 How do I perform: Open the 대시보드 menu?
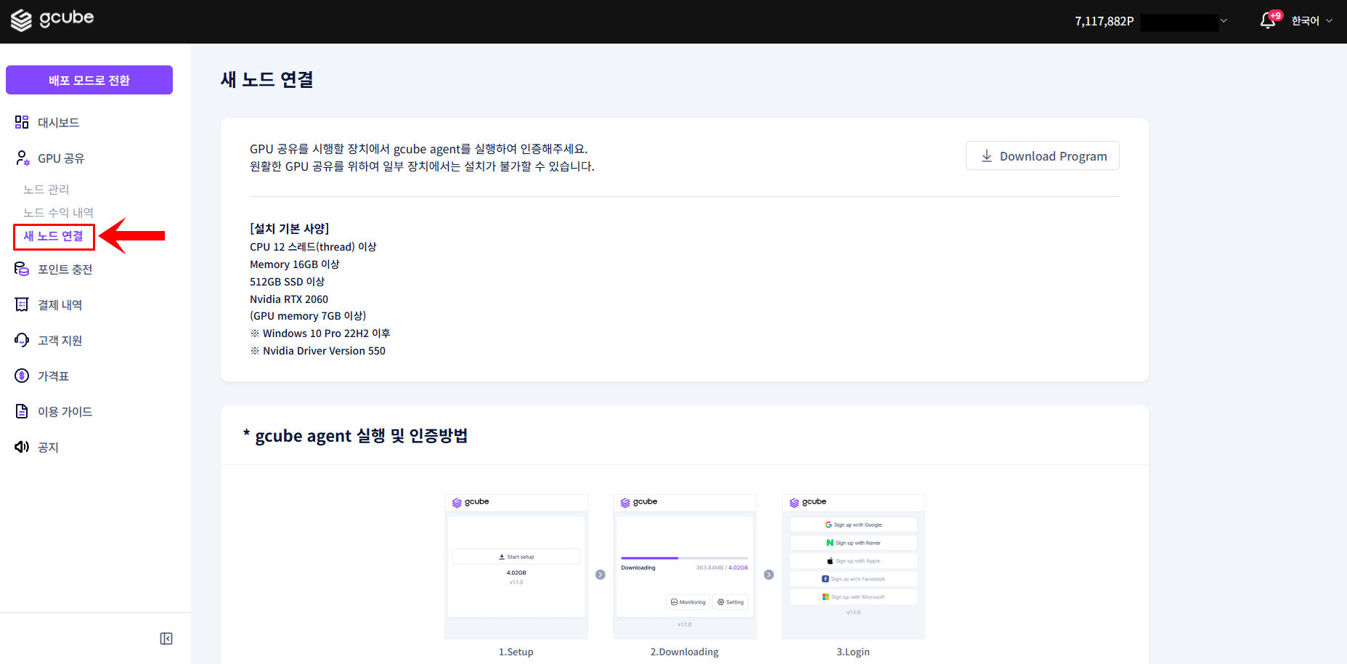(x=58, y=122)
